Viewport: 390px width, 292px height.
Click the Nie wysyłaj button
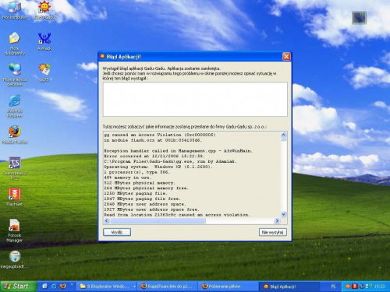[273, 232]
